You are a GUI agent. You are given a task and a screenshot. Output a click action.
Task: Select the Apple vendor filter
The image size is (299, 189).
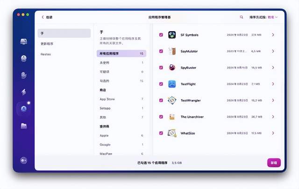[x=121, y=135]
